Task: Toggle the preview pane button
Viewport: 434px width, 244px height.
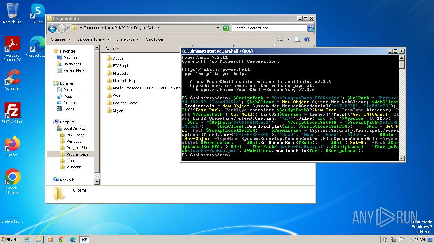Action: 297,39
